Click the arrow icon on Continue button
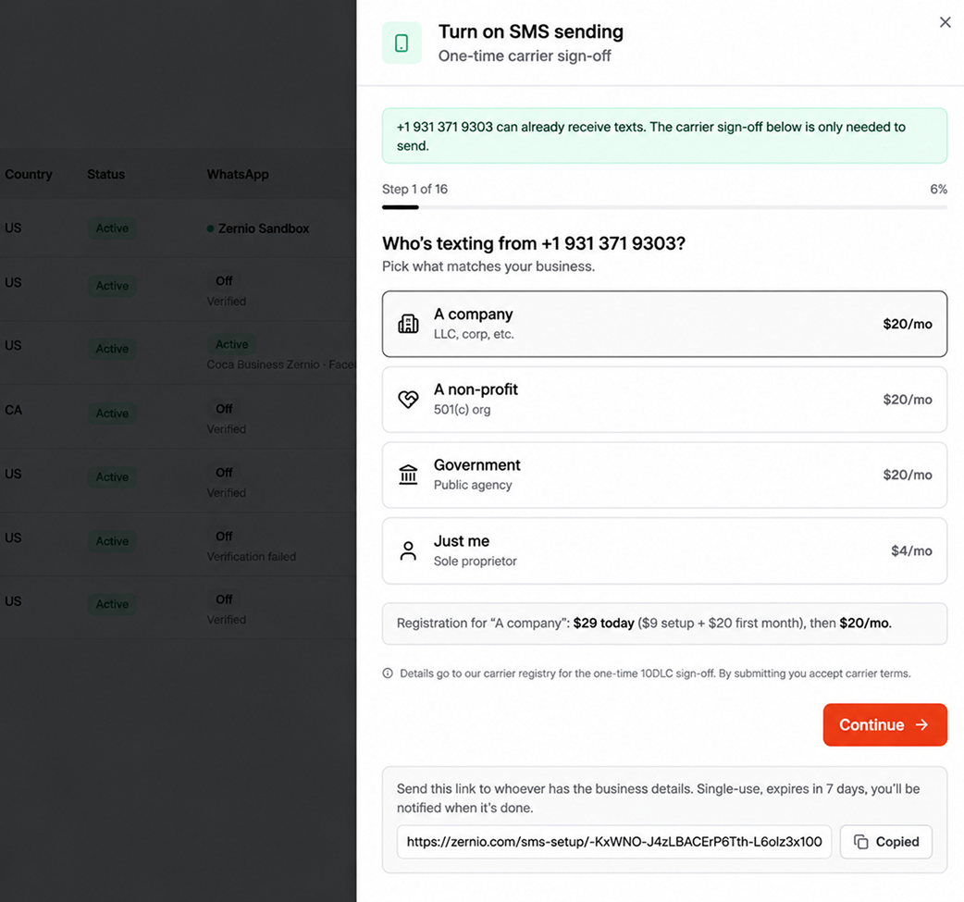 tap(921, 725)
